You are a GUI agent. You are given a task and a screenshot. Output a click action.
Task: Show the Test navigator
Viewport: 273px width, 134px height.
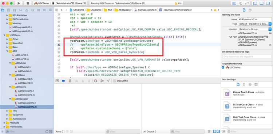[x=32, y=10]
